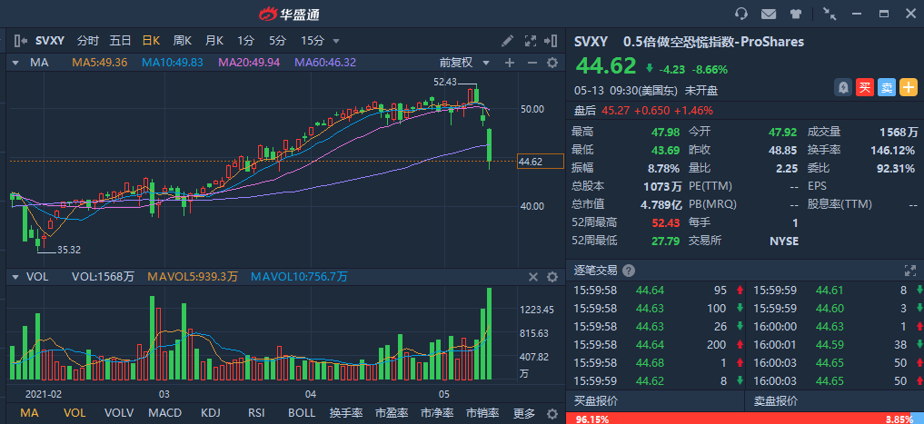Open more time periods dropdown after 15分
This screenshot has width=924, height=424.
[x=336, y=41]
